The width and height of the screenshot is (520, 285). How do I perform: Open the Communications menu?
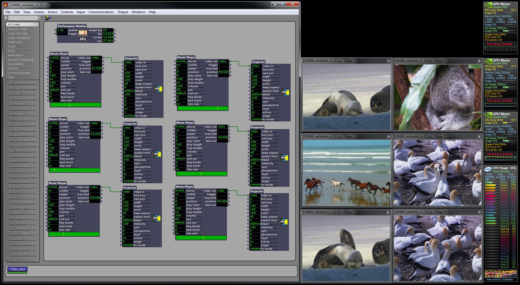point(101,12)
